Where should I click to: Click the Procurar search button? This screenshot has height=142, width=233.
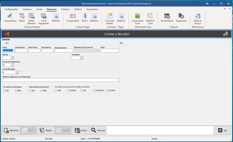coord(98,130)
